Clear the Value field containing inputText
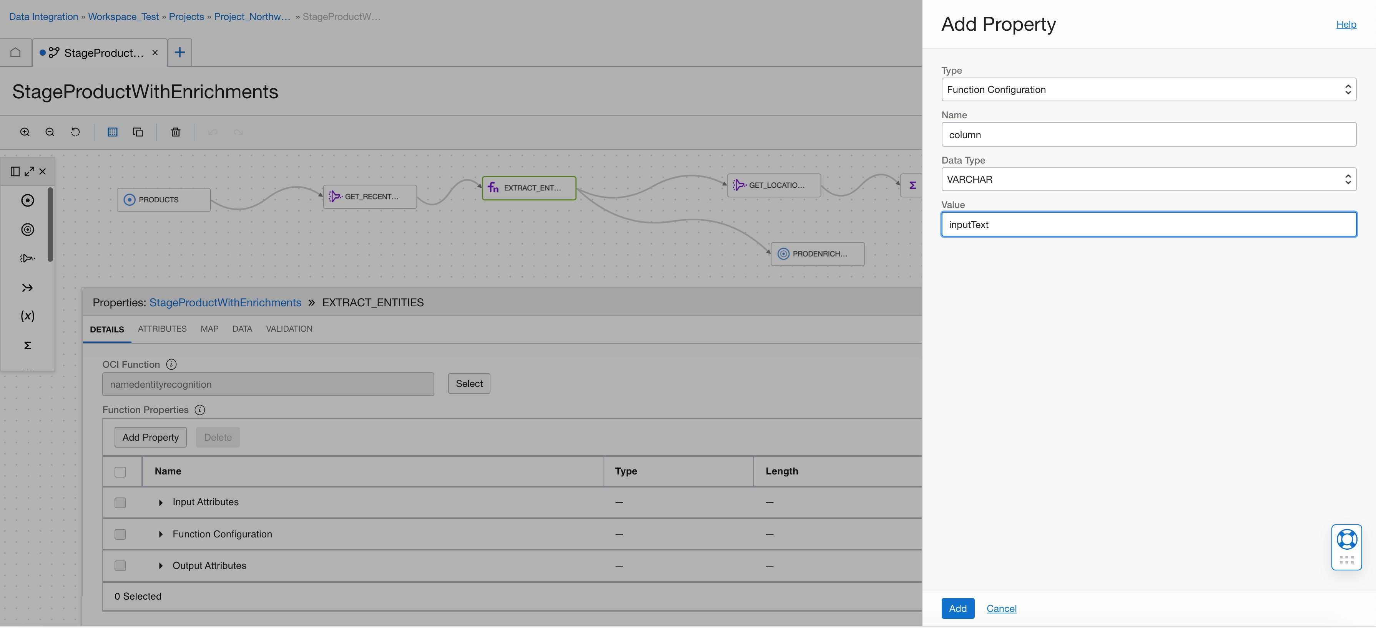Viewport: 1376px width, 628px height. point(1148,224)
